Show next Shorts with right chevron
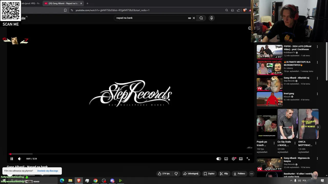The image size is (328, 184). 318,127
